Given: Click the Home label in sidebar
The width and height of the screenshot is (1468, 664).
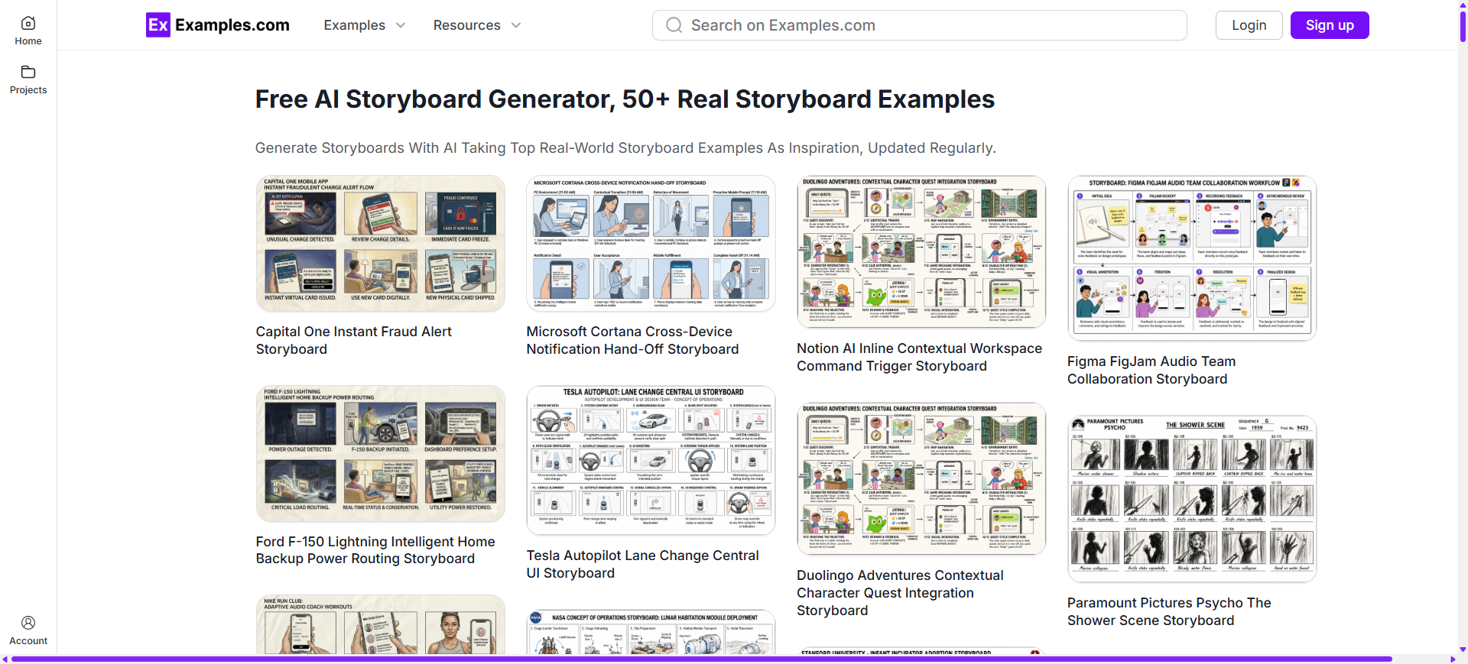Looking at the screenshot, I should tap(28, 41).
